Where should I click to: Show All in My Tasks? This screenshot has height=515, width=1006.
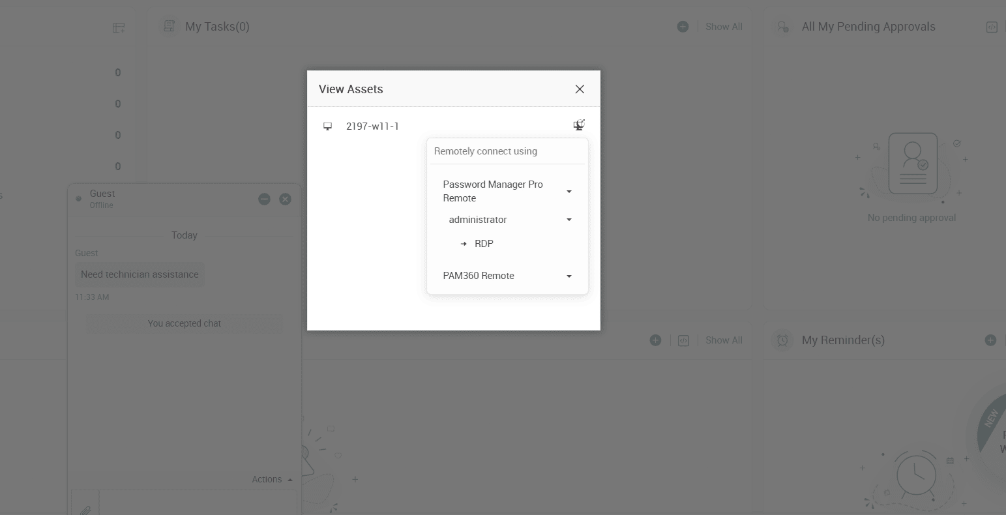[724, 27]
